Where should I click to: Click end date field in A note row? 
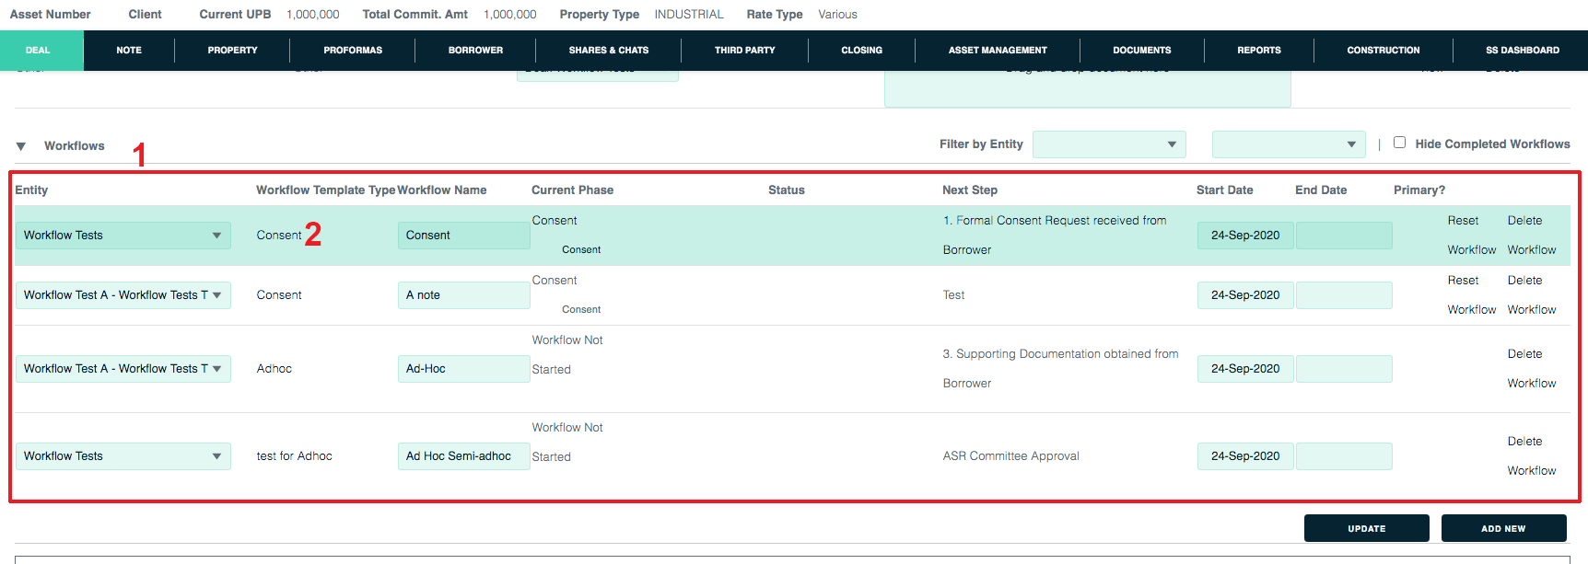(1344, 295)
